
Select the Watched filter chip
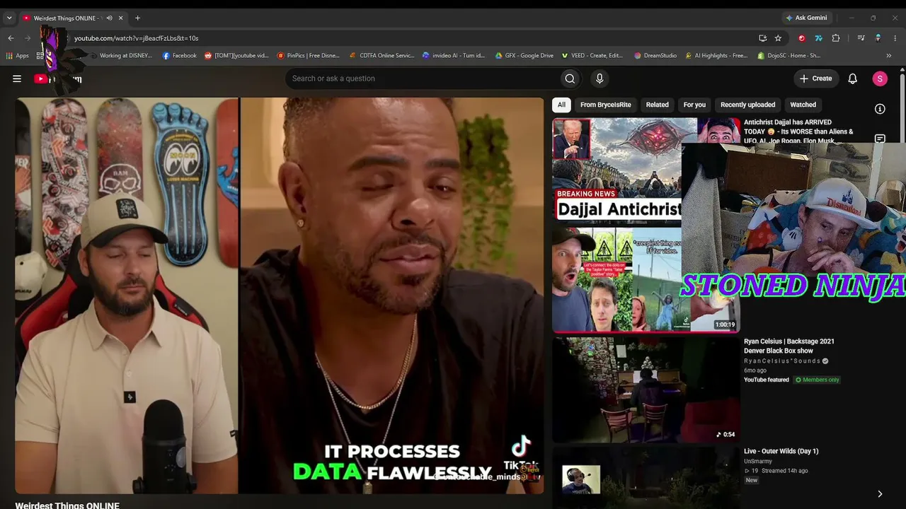tap(803, 105)
